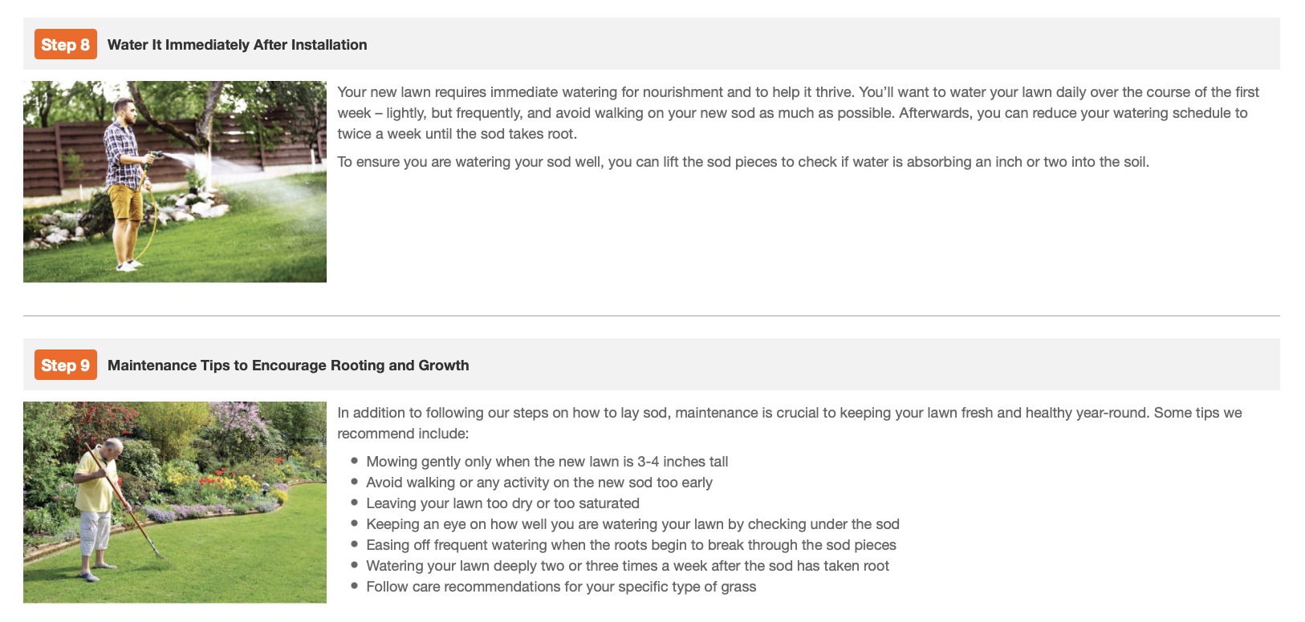Select the 'Leaving your lawn too dry' bullet

tap(502, 503)
